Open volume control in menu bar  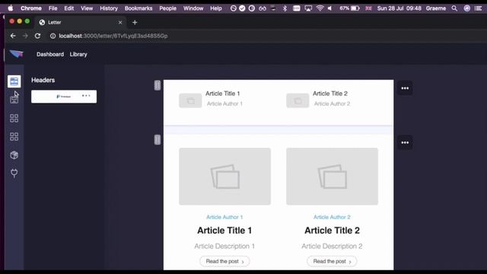pyautogui.click(x=329, y=8)
